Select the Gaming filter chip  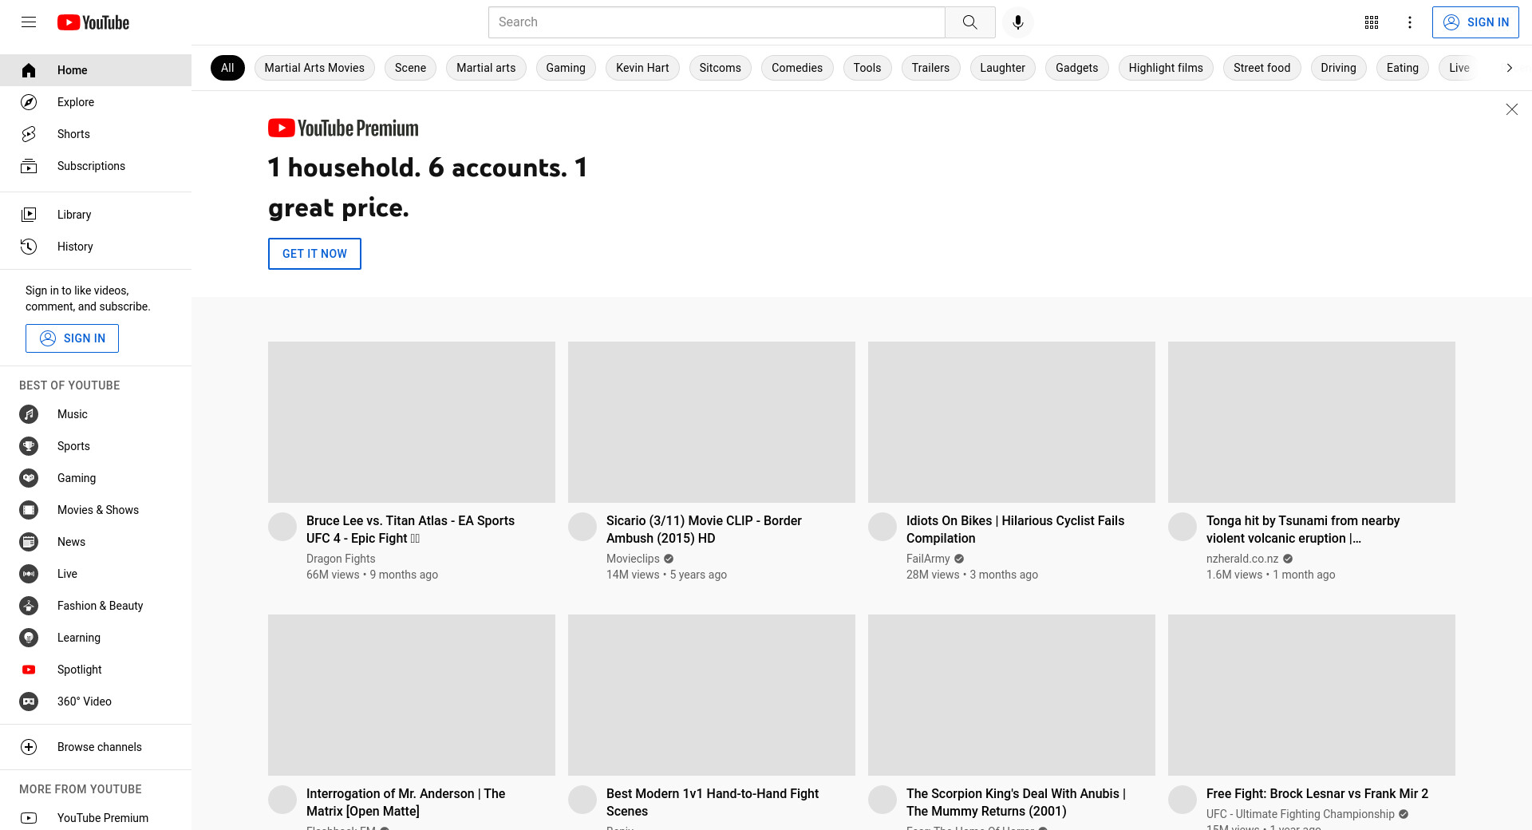(x=566, y=68)
